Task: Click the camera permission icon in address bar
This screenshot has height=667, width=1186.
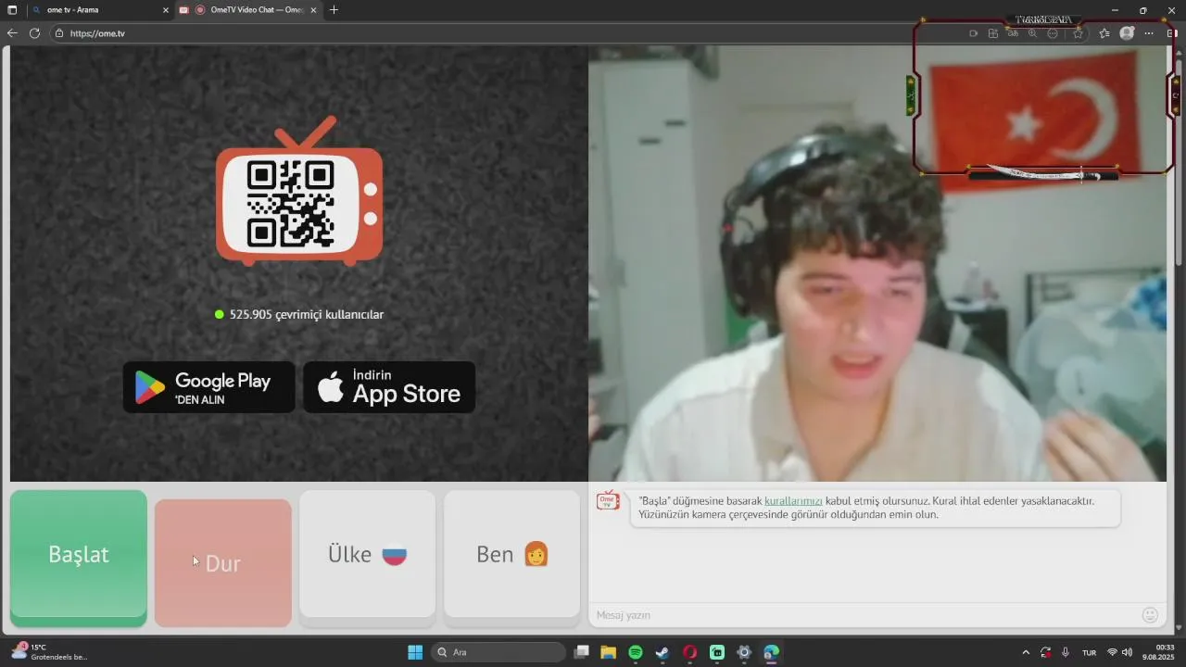Action: point(973,33)
